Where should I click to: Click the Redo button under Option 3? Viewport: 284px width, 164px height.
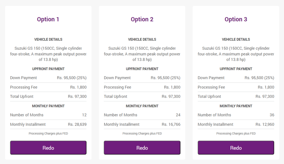[x=236, y=148]
